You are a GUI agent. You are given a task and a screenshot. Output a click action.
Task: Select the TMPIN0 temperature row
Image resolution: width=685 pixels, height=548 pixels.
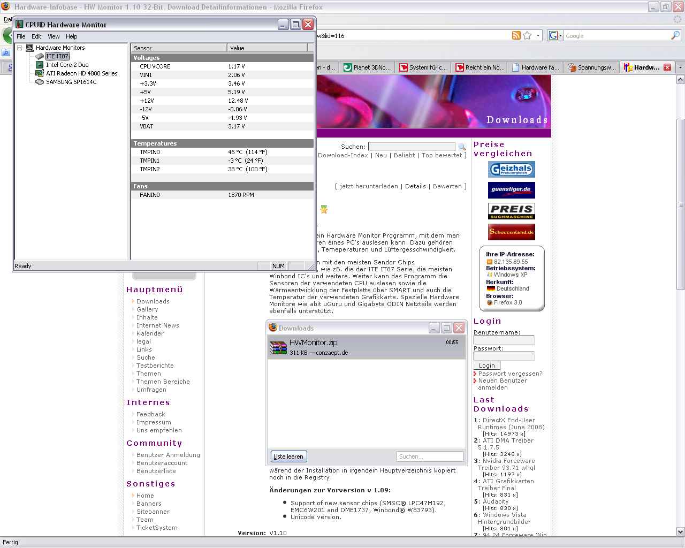click(x=222, y=152)
